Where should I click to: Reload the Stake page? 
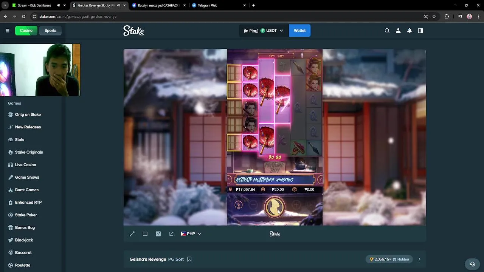(23, 17)
